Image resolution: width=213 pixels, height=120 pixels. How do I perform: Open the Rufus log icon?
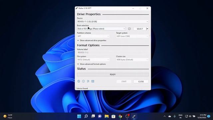[x=93, y=81]
